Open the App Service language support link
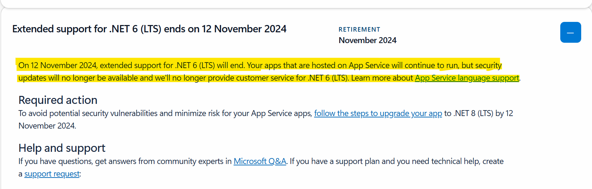The image size is (592, 189). click(467, 78)
